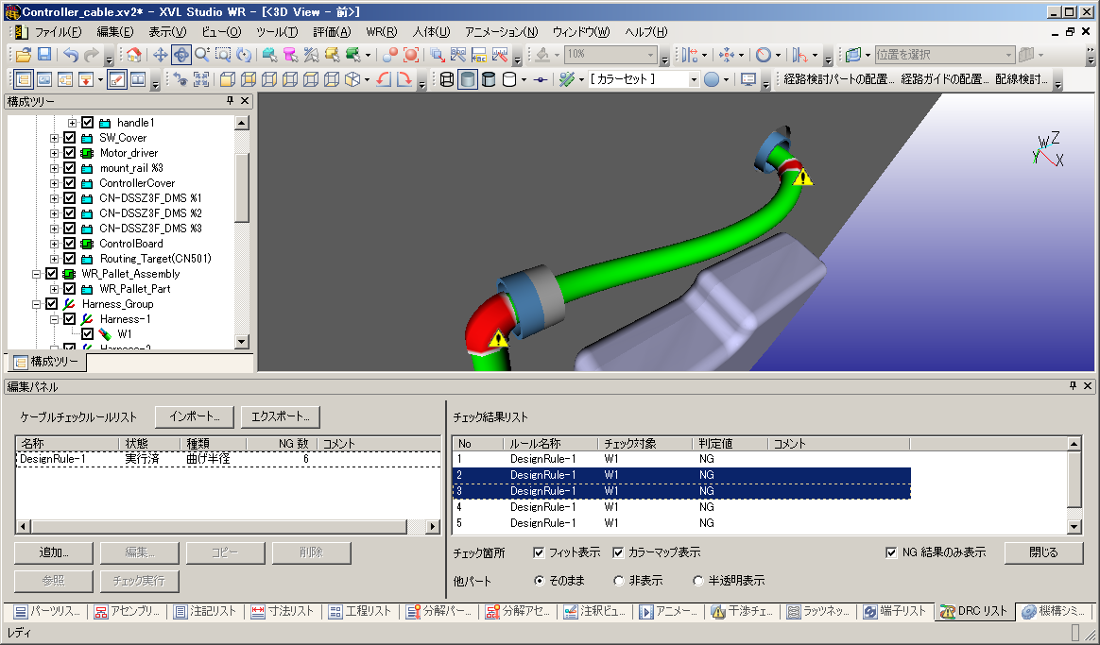Image resolution: width=1100 pixels, height=645 pixels.
Task: Open the カラーセット dropdown
Action: tap(693, 79)
